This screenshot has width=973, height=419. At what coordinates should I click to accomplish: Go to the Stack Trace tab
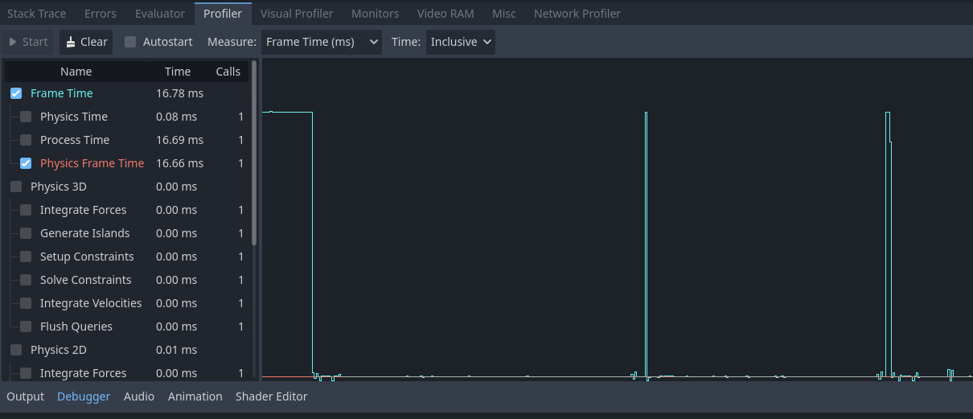pyautogui.click(x=36, y=14)
